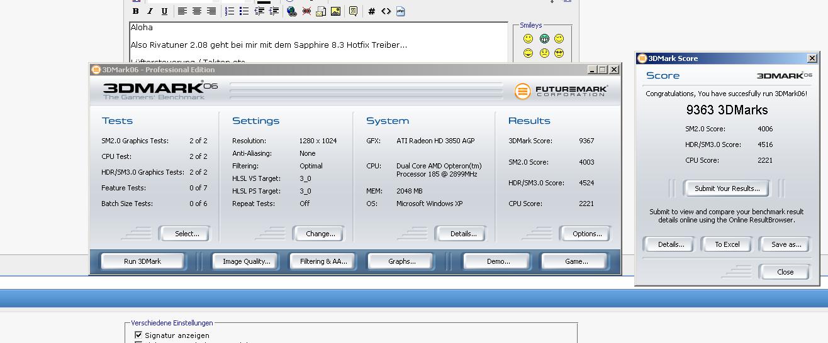The height and width of the screenshot is (343, 828).
Task: Open the Image Quality... tool
Action: click(x=246, y=261)
